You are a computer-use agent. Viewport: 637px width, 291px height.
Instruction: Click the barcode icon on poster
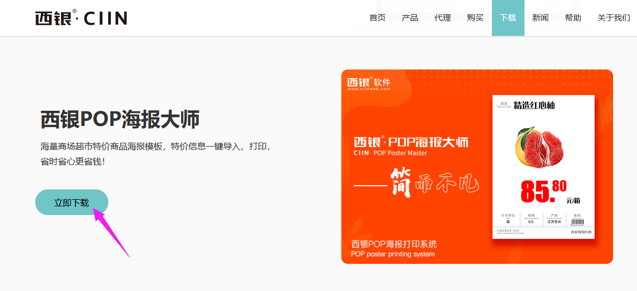point(577,223)
